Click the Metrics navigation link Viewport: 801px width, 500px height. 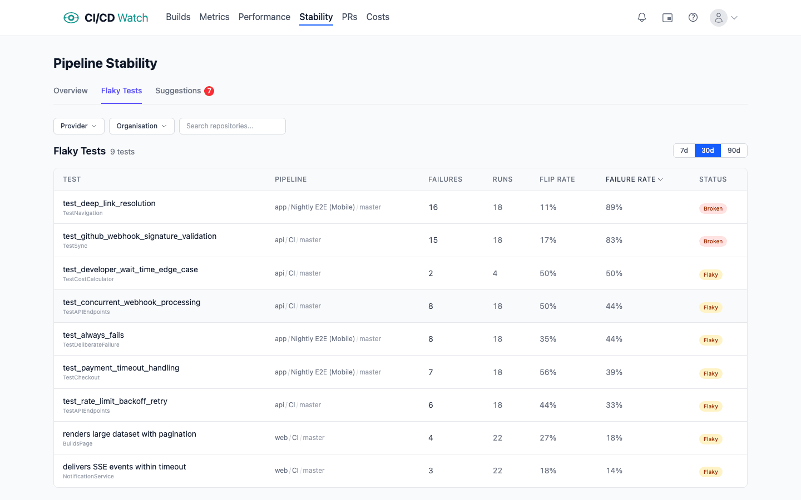click(x=214, y=17)
